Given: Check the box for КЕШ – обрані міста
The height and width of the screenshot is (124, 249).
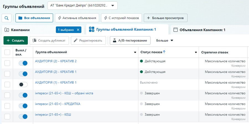Looking at the screenshot, I should point(7,95).
